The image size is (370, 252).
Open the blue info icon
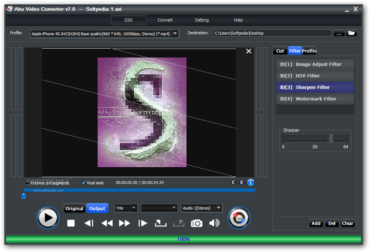[x=251, y=182]
